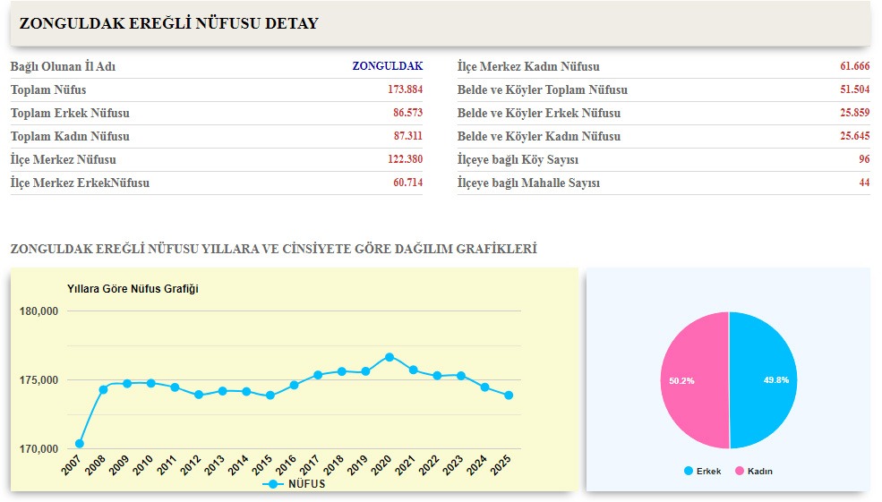This screenshot has height=502, width=882.
Task: Select the 2012 data point on line chart
Action: [x=199, y=395]
